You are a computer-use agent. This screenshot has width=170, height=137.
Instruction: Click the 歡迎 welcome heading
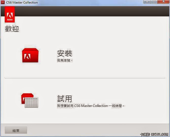point(12,29)
